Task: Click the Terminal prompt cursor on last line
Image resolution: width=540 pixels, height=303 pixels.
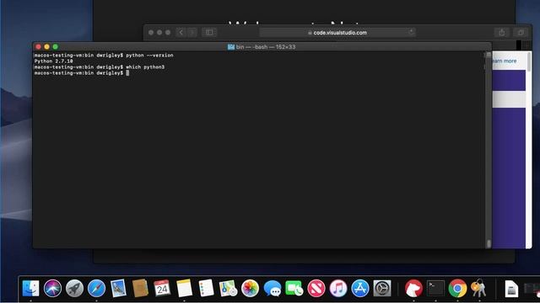Action: (x=127, y=73)
